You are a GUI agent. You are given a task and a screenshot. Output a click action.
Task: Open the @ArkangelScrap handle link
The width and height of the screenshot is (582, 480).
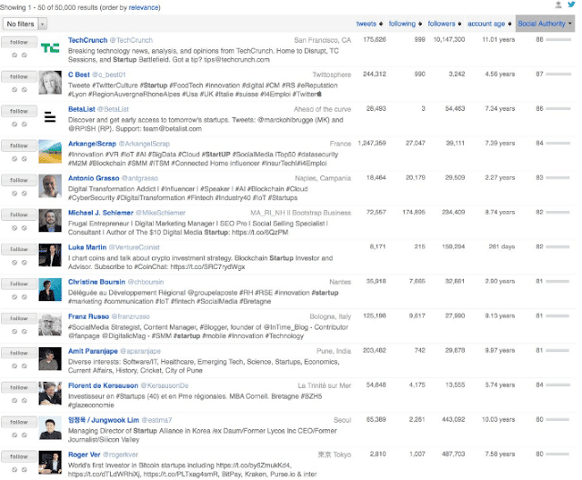(144, 144)
